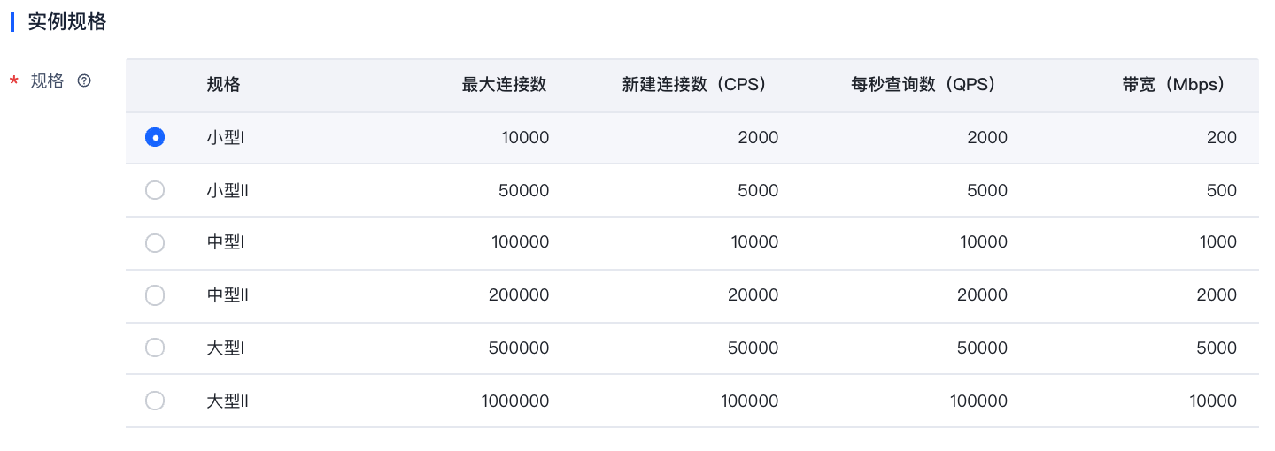The height and width of the screenshot is (451, 1275).
Task: Click the 中型I row name label
Action: (x=225, y=242)
